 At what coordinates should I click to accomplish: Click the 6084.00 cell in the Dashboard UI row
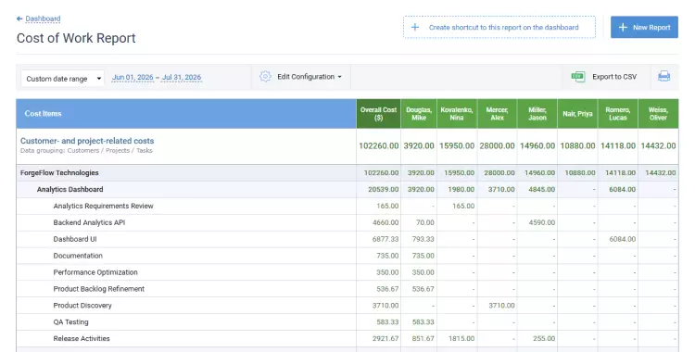pos(623,239)
